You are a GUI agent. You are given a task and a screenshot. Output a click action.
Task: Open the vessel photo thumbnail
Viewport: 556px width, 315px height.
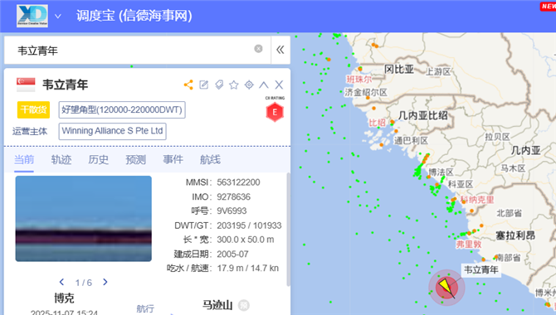pos(84,219)
